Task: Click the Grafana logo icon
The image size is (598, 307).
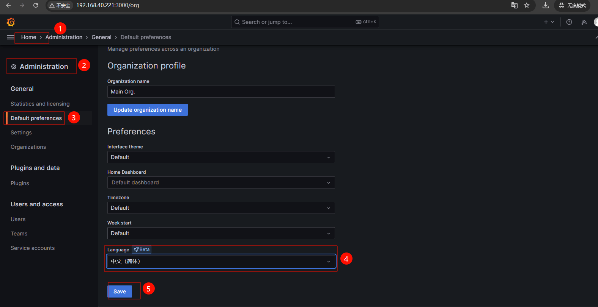Action: pos(11,22)
